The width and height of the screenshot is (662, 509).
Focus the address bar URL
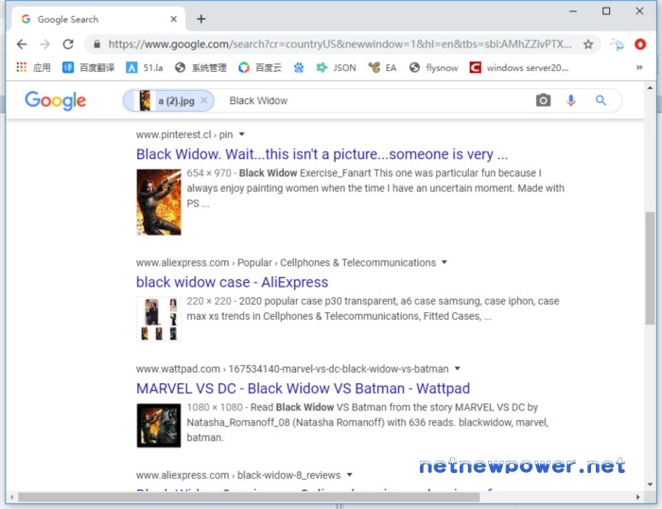point(340,44)
